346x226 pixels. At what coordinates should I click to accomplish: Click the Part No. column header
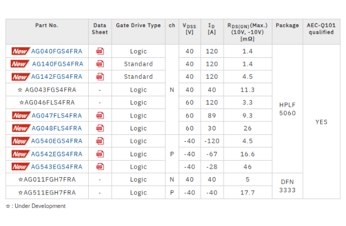click(47, 25)
